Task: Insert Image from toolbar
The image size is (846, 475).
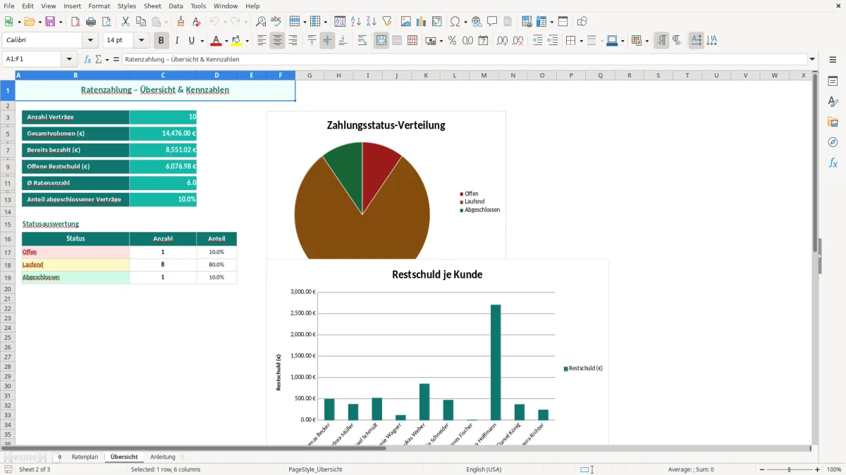Action: pos(406,22)
